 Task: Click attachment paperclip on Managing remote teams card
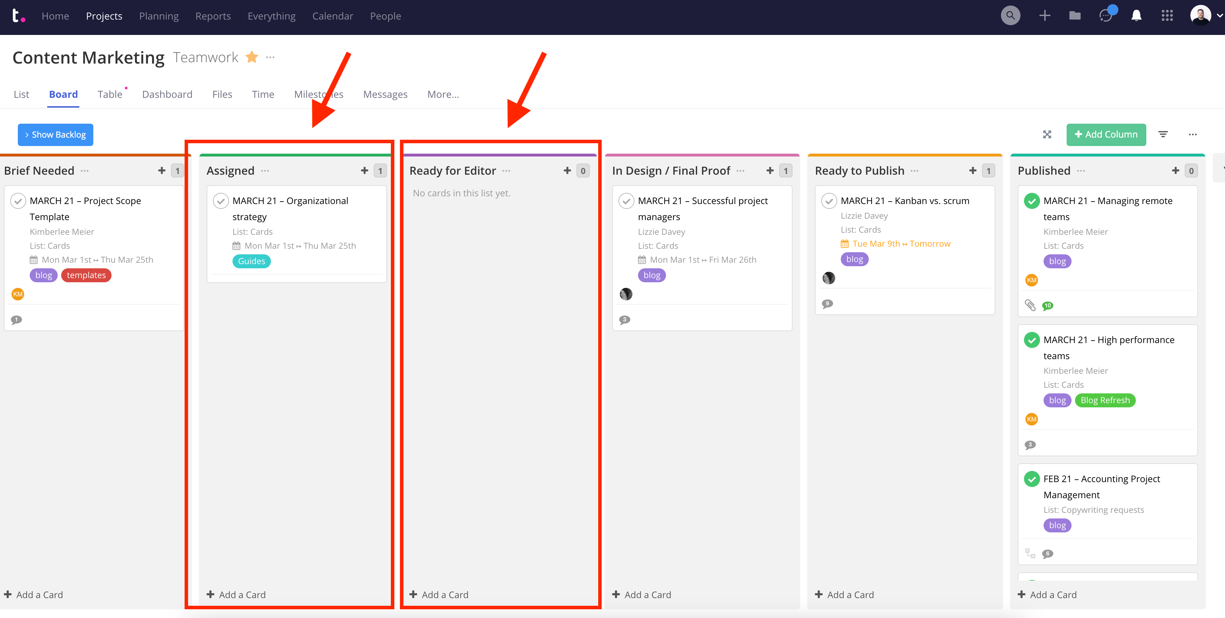tap(1030, 305)
